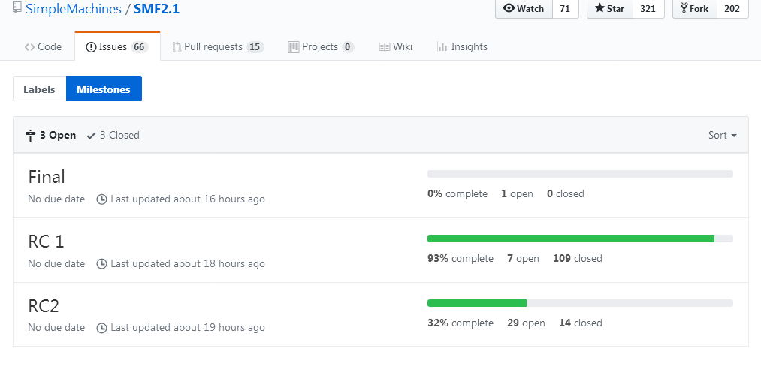This screenshot has width=761, height=369.
Task: Open the RC2 milestone
Action: (x=44, y=305)
